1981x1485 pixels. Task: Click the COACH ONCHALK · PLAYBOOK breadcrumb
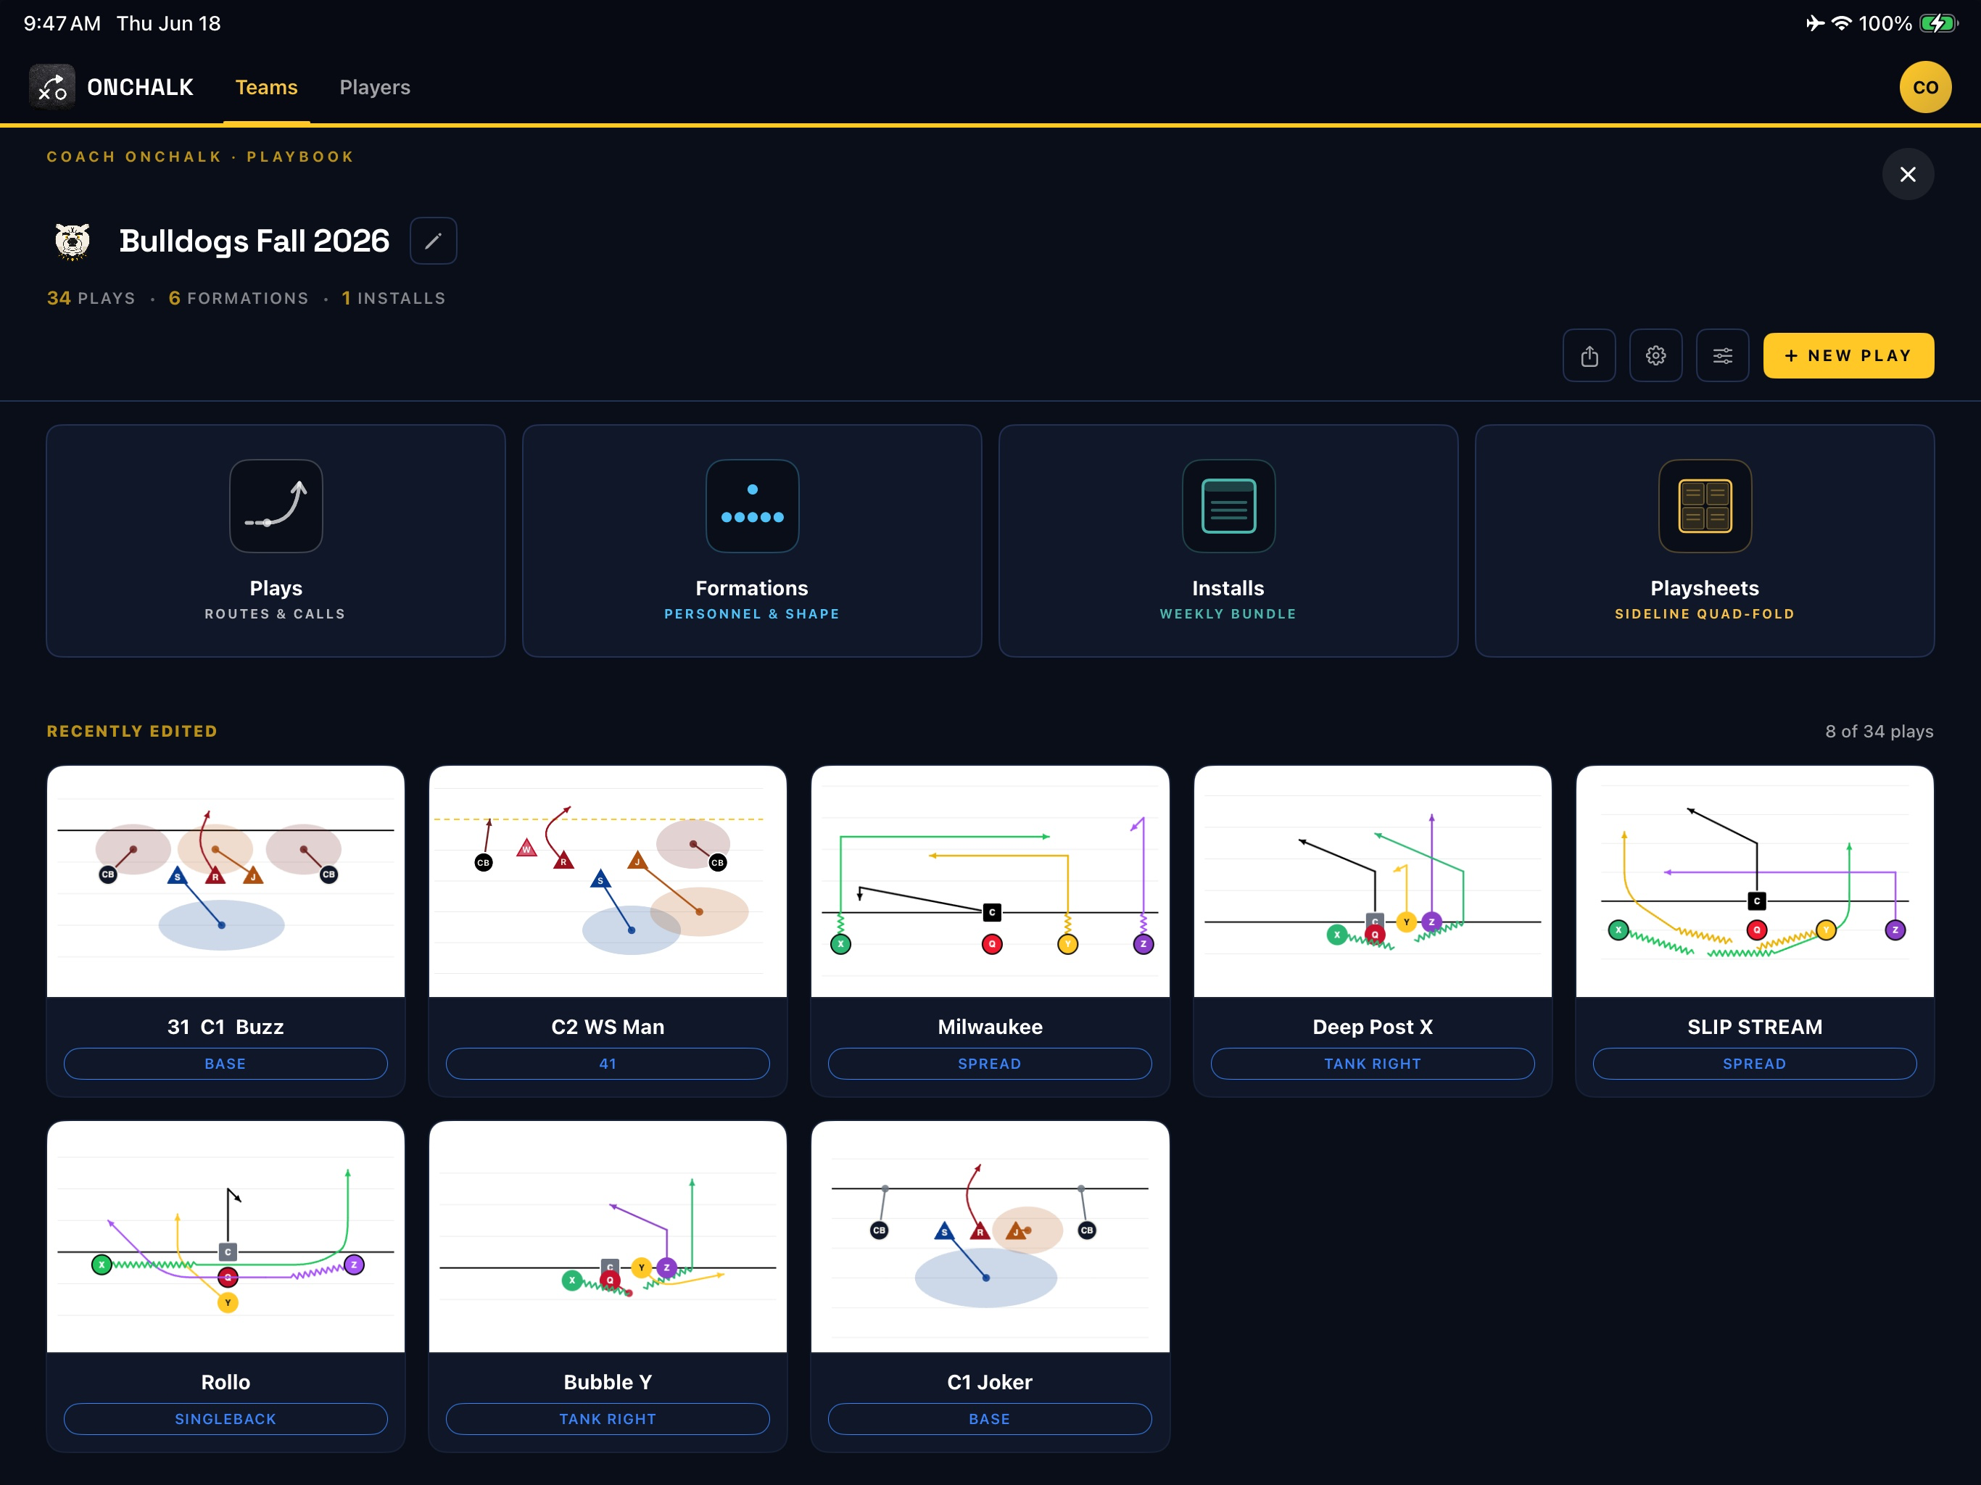click(x=201, y=157)
